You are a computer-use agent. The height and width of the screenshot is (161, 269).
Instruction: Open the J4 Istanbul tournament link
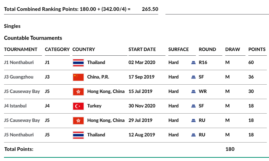click(15, 106)
